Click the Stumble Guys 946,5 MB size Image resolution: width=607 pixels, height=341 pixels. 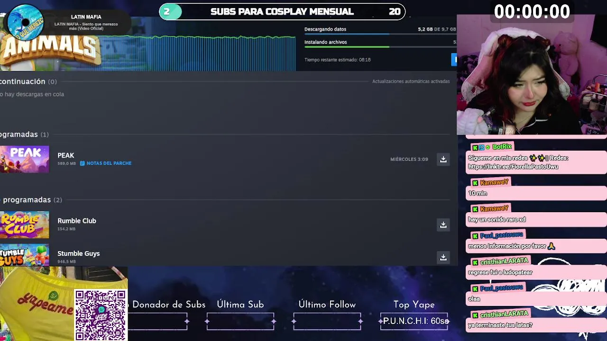66,261
